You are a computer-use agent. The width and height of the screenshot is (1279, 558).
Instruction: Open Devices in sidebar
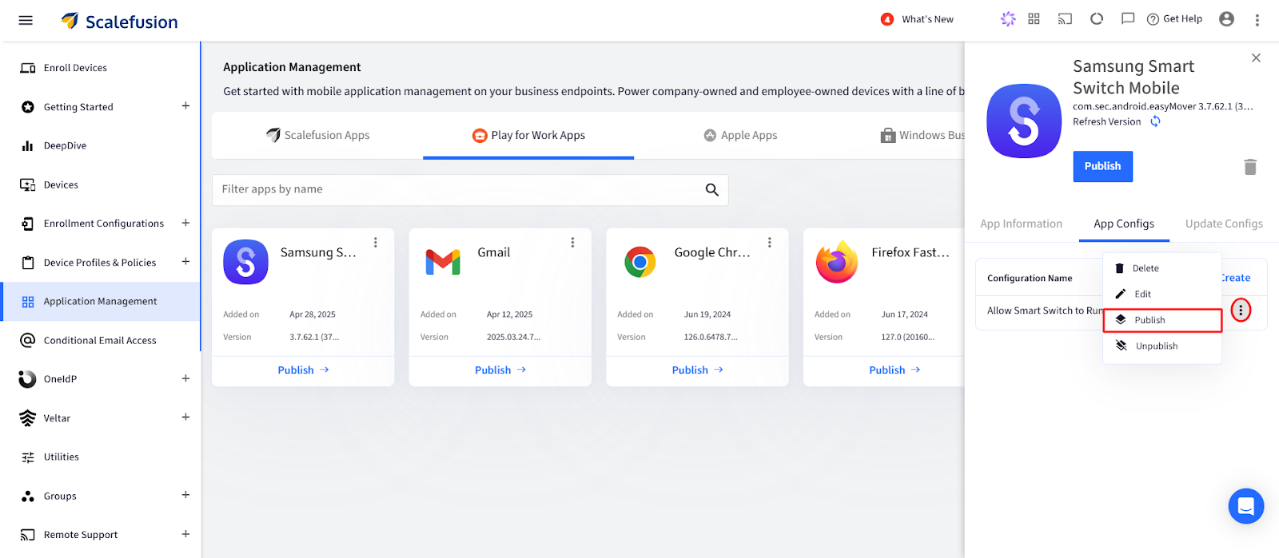tap(61, 184)
